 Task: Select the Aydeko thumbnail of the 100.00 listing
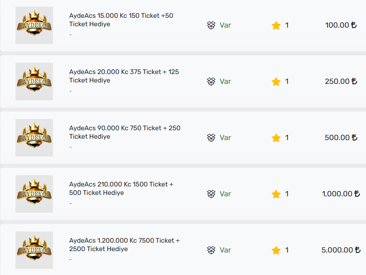(34, 25)
